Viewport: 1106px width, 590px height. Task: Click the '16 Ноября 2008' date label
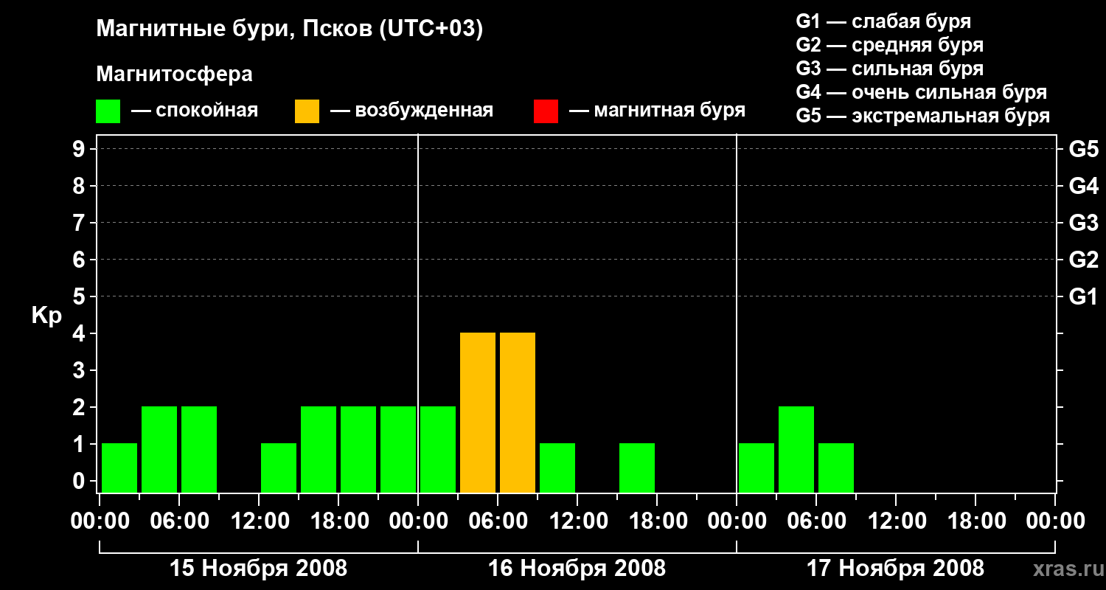click(x=577, y=568)
